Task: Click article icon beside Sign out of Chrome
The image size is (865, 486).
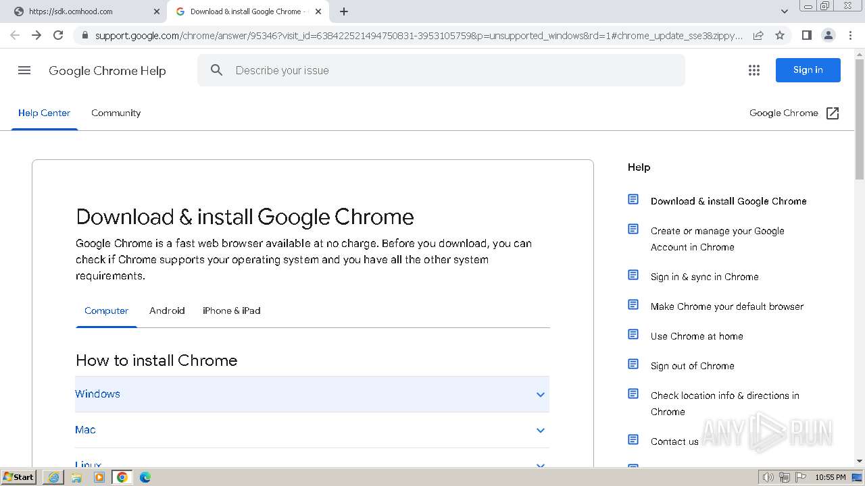Action: (633, 364)
